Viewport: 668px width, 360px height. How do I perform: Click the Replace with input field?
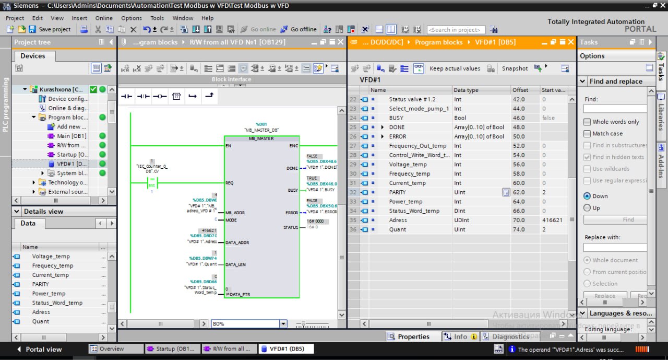[615, 247]
